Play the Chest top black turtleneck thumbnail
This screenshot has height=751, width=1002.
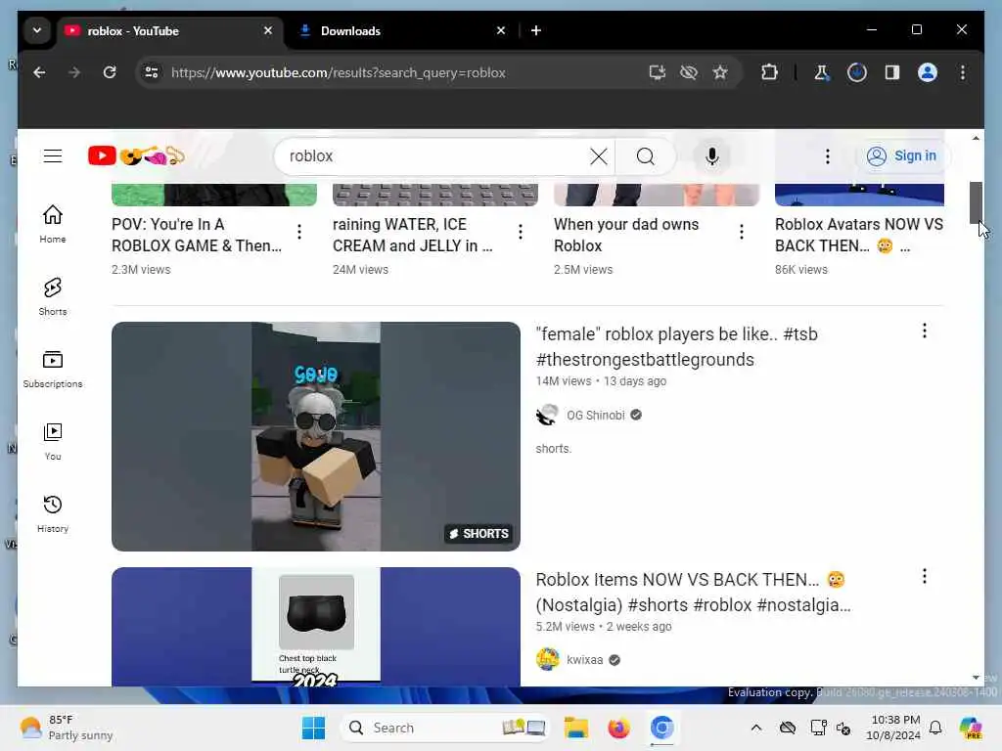pos(316,627)
